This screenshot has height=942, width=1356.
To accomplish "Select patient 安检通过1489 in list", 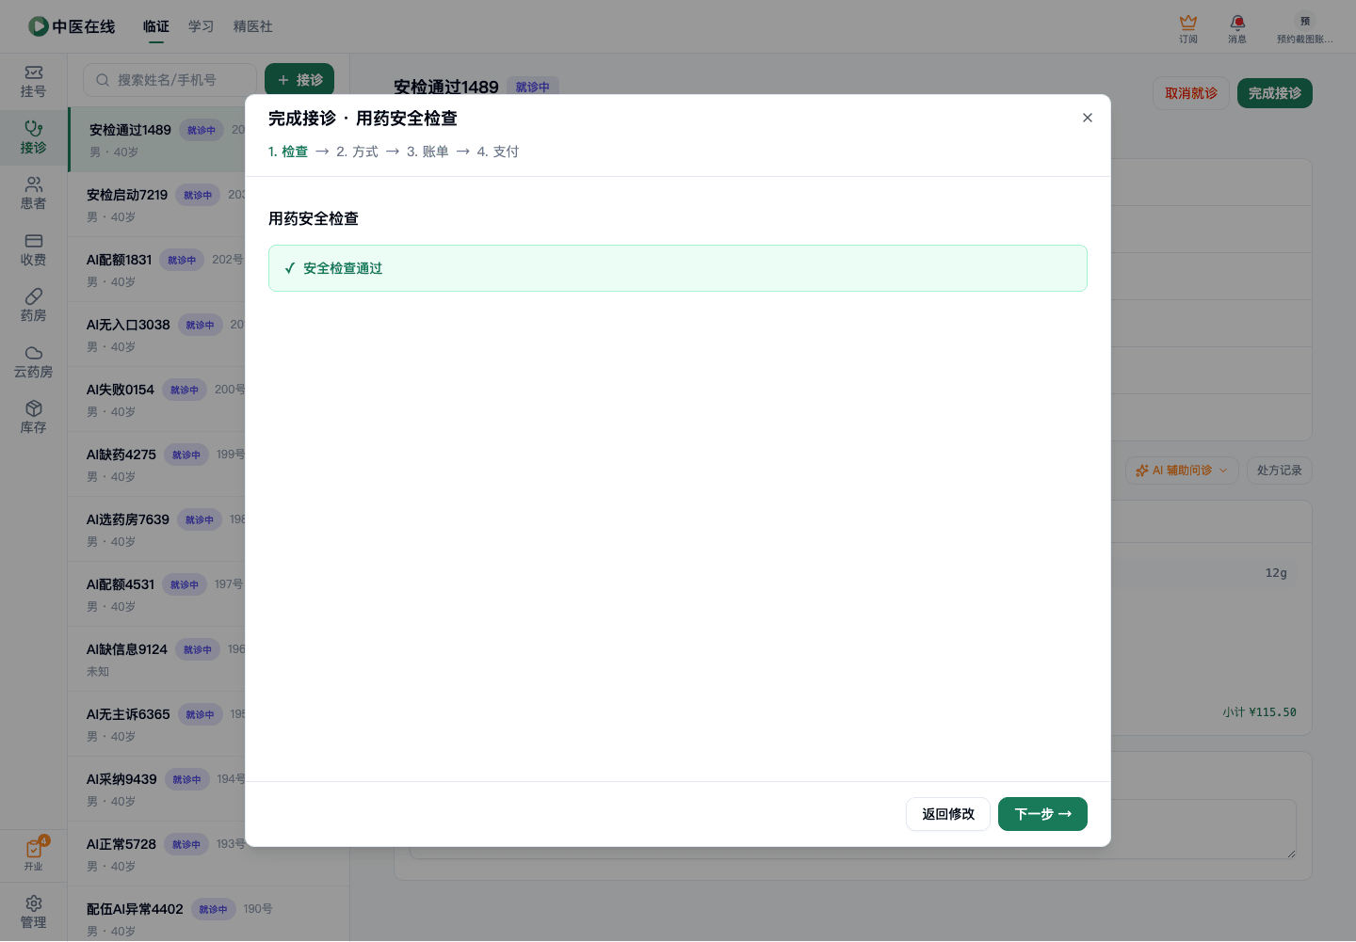I will (x=158, y=139).
